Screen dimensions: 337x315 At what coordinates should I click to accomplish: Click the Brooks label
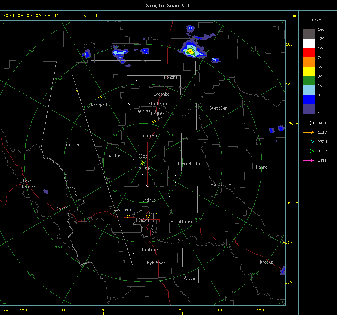pyautogui.click(x=266, y=262)
